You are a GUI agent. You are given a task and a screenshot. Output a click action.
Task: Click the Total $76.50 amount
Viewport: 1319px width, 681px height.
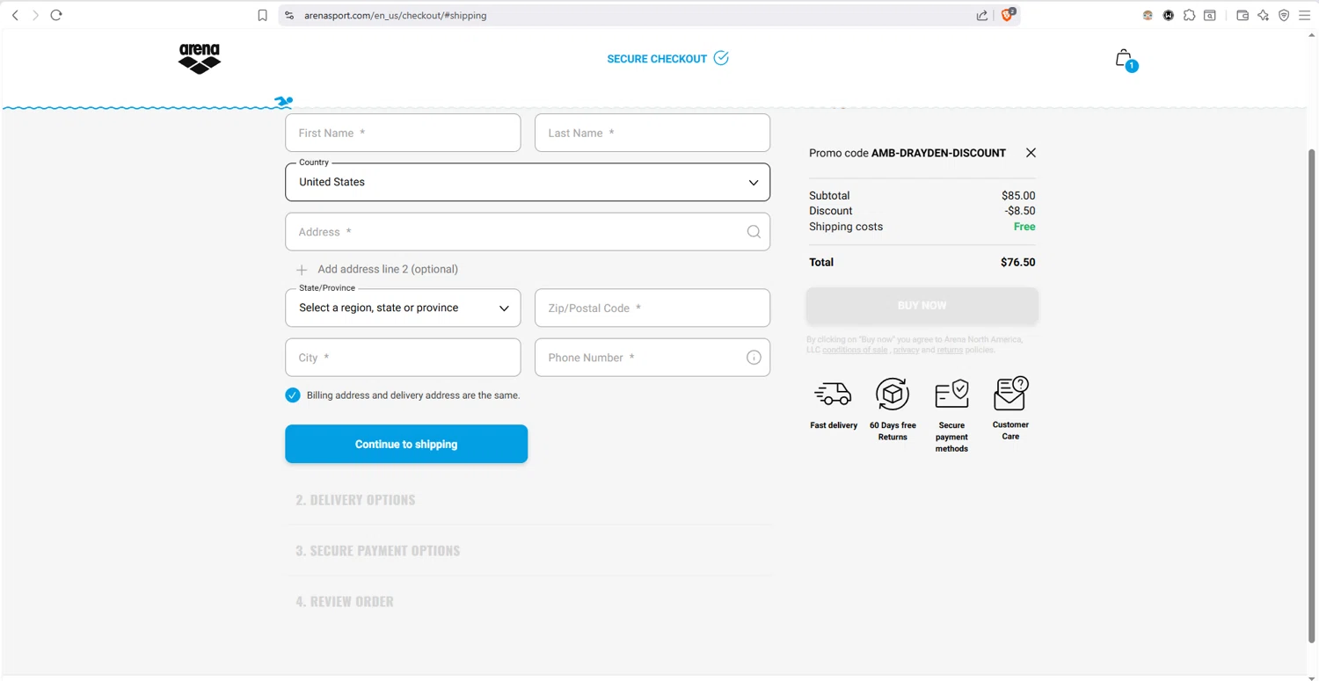(x=1018, y=262)
